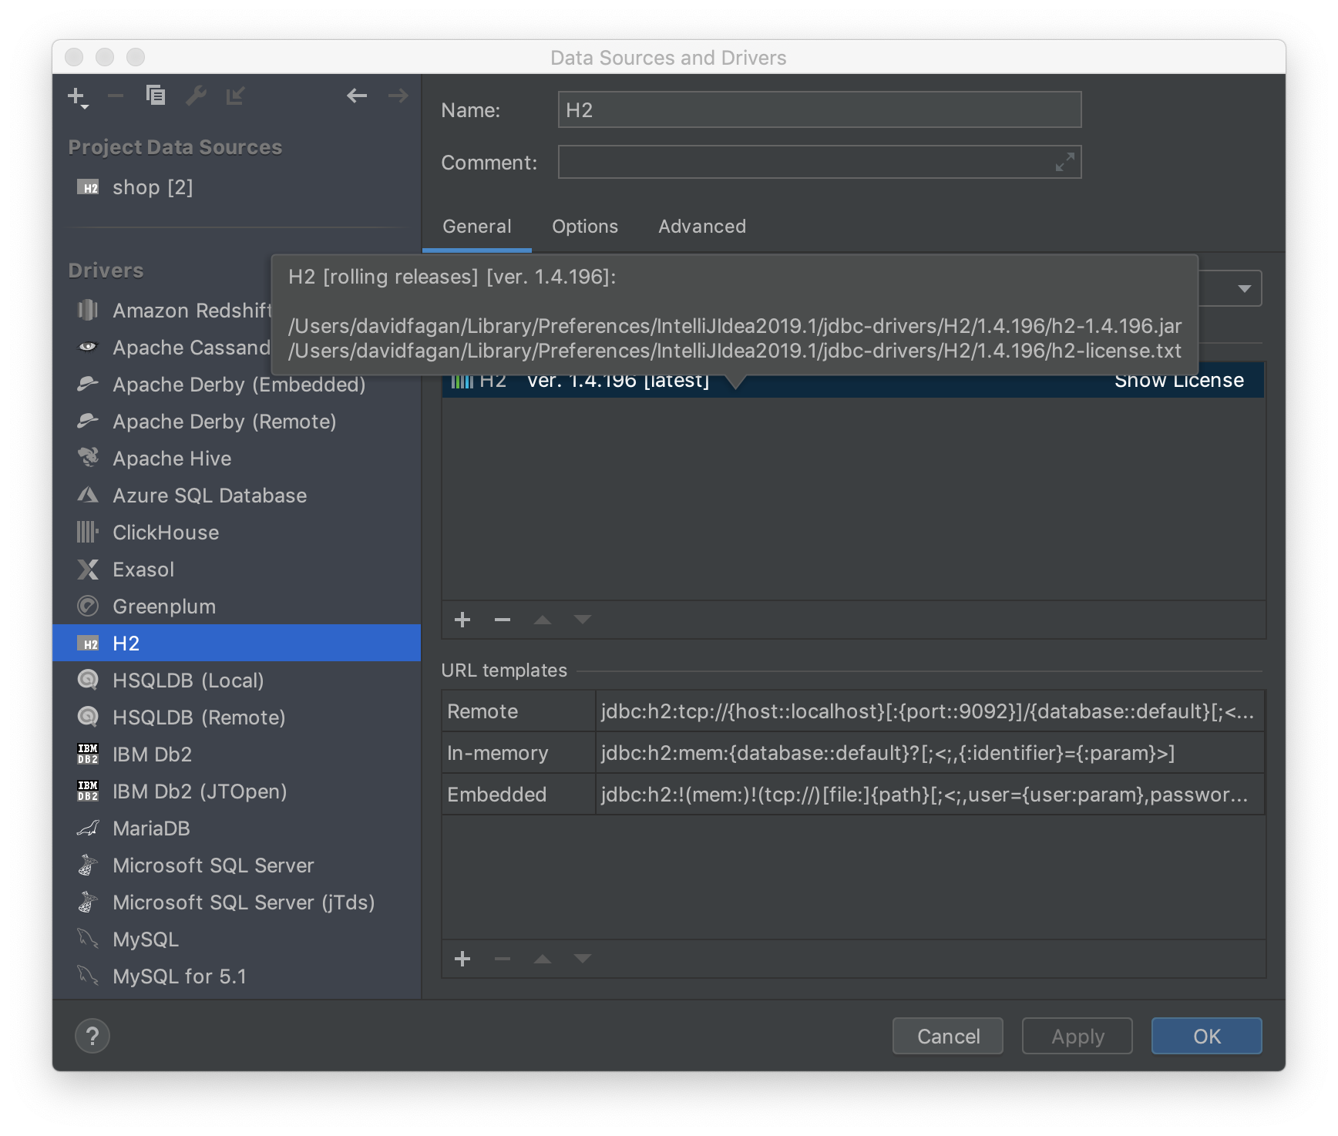The width and height of the screenshot is (1338, 1136).
Task: Select Apache Derby (Embedded) driver
Action: (x=237, y=385)
